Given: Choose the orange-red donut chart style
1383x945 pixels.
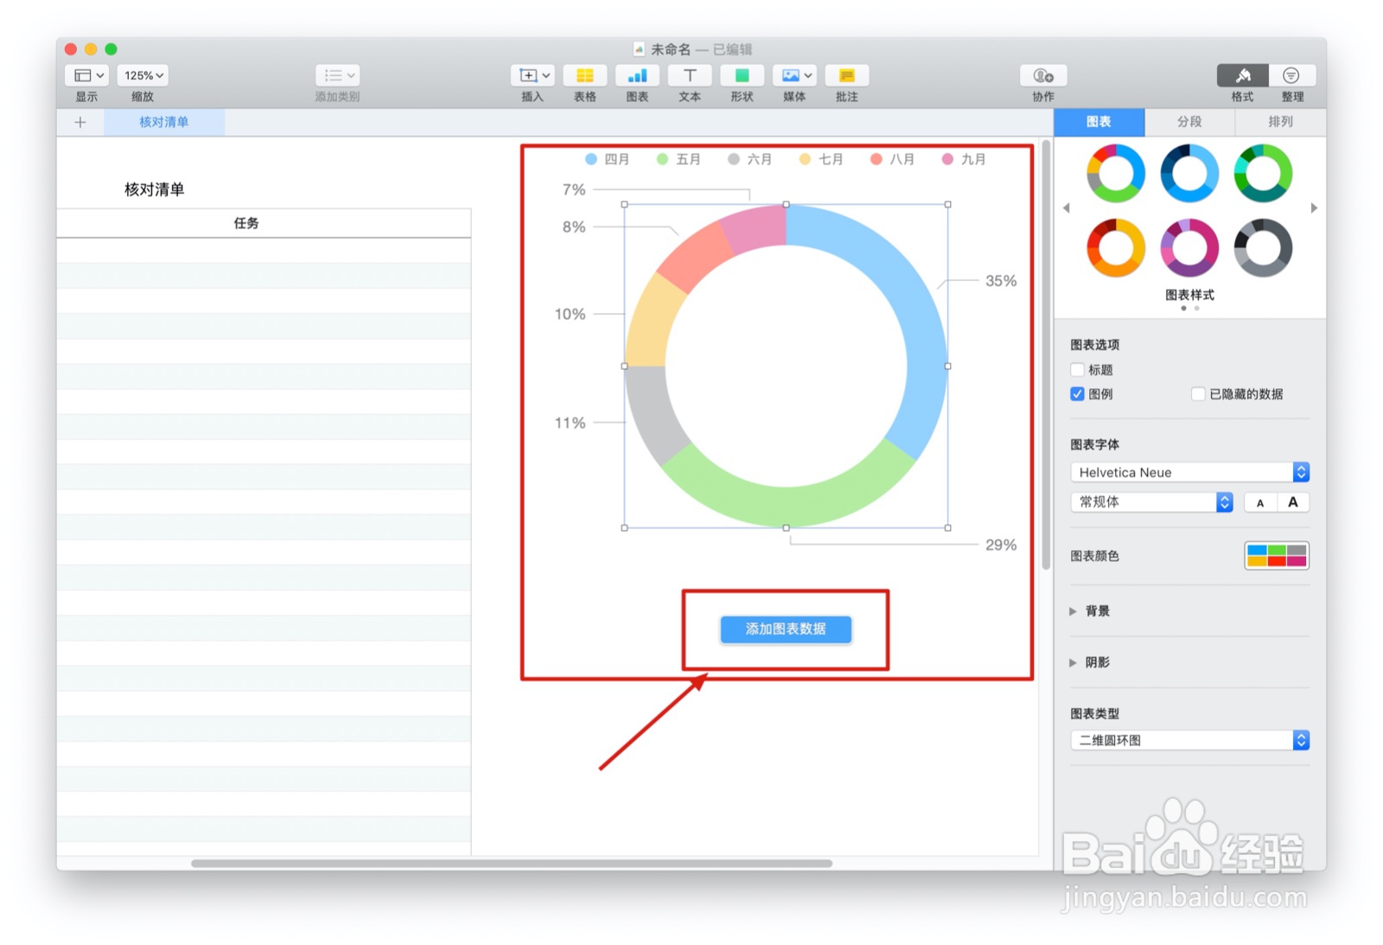Looking at the screenshot, I should coord(1116,248).
